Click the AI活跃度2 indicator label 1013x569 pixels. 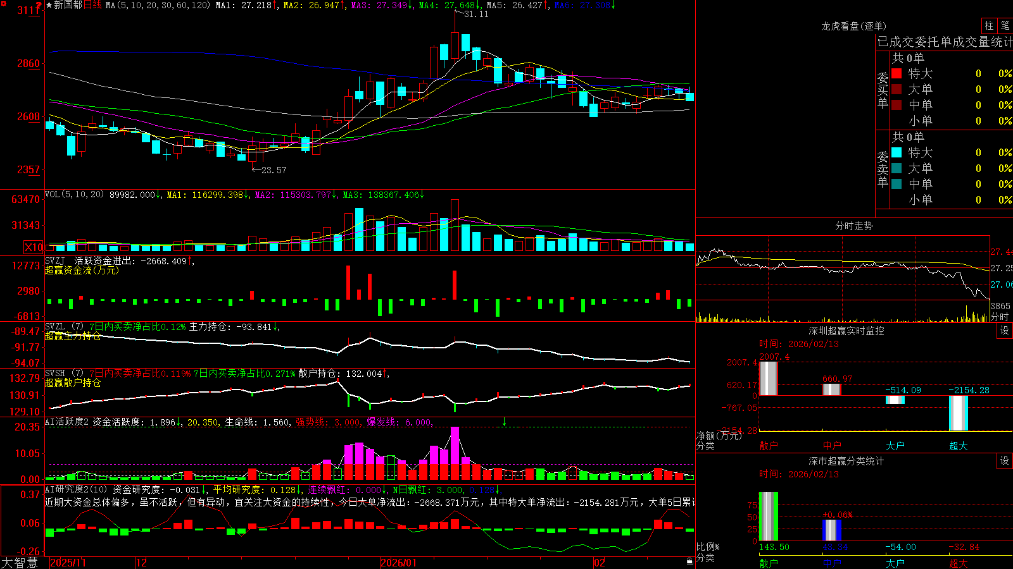click(67, 422)
